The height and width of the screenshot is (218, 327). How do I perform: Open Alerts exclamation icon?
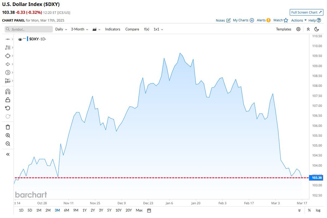(268, 20)
